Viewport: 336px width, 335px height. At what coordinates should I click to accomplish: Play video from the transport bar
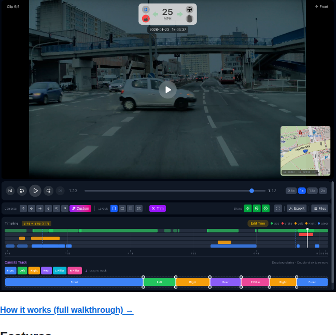point(35,191)
